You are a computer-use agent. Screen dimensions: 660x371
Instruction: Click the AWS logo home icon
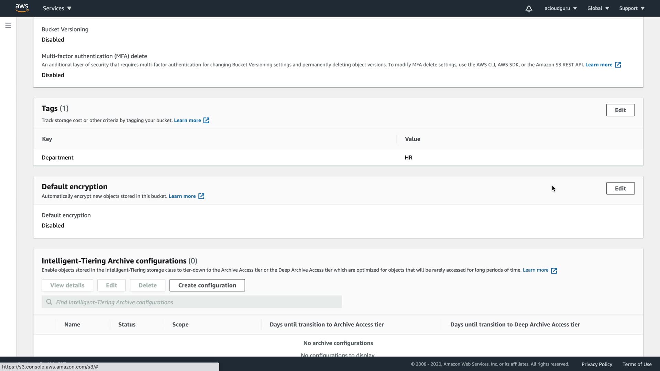coord(22,8)
